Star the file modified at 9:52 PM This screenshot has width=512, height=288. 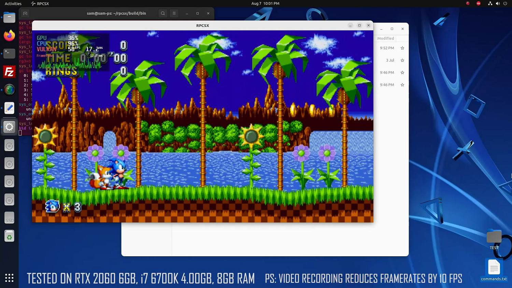(402, 48)
